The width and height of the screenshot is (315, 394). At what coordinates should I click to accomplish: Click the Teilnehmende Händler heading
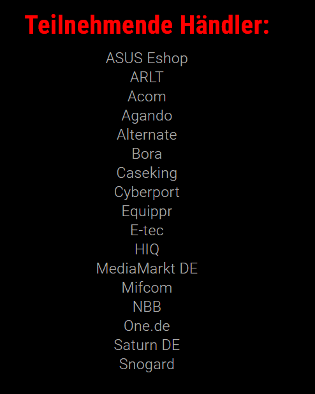tap(147, 25)
